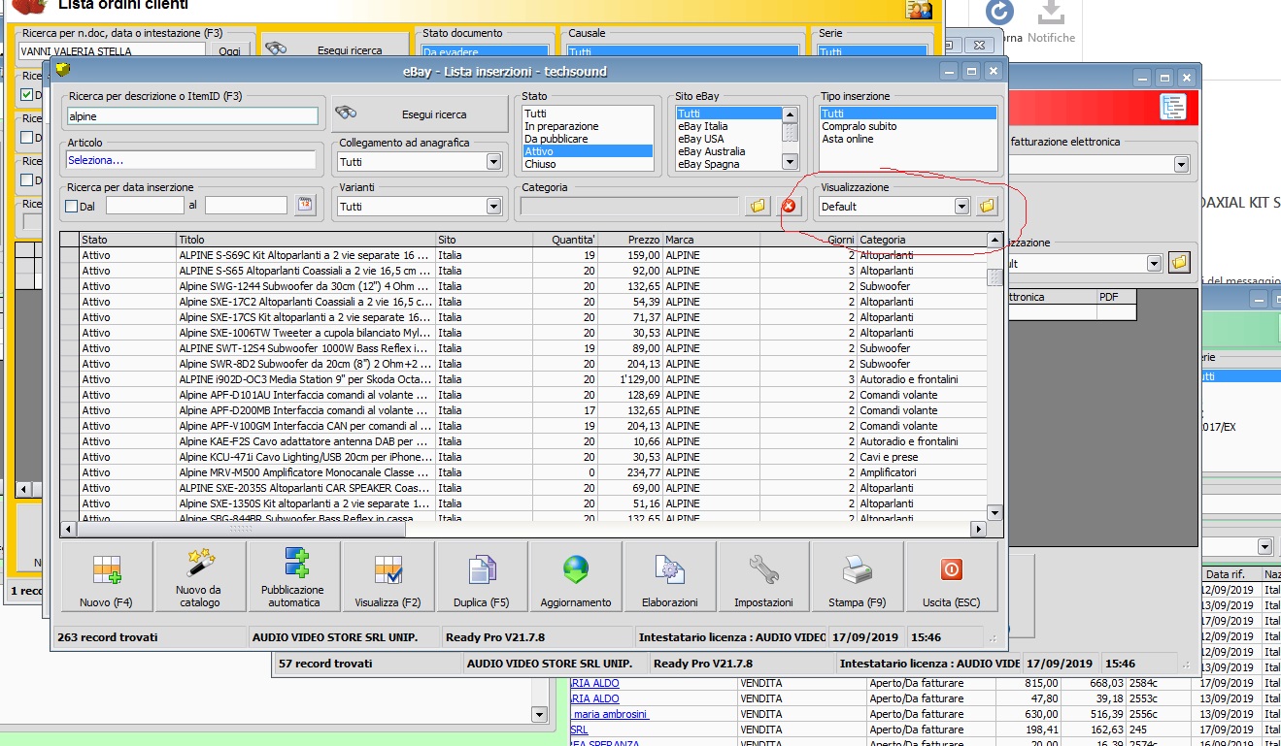Open Visualizzazione Default dropdown
Screen dimensions: 1281x746
(961, 206)
